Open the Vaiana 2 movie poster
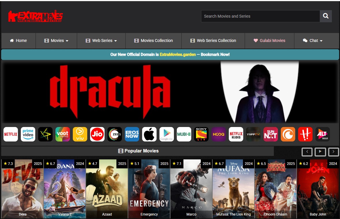The height and width of the screenshot is (219, 340). click(65, 189)
